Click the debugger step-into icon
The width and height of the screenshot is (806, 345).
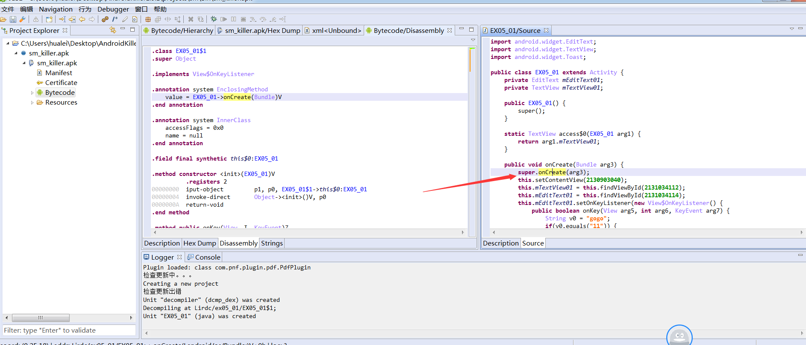(253, 19)
